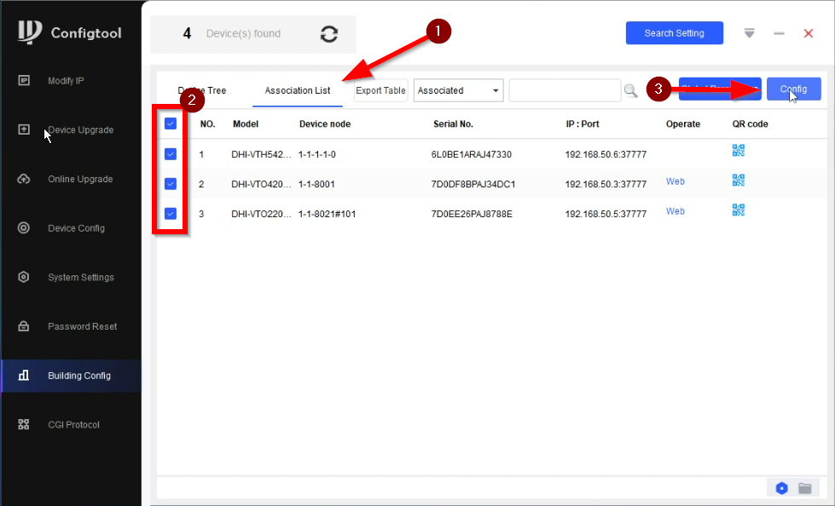Refresh the found devices list
The width and height of the screenshot is (835, 506).
pyautogui.click(x=329, y=34)
